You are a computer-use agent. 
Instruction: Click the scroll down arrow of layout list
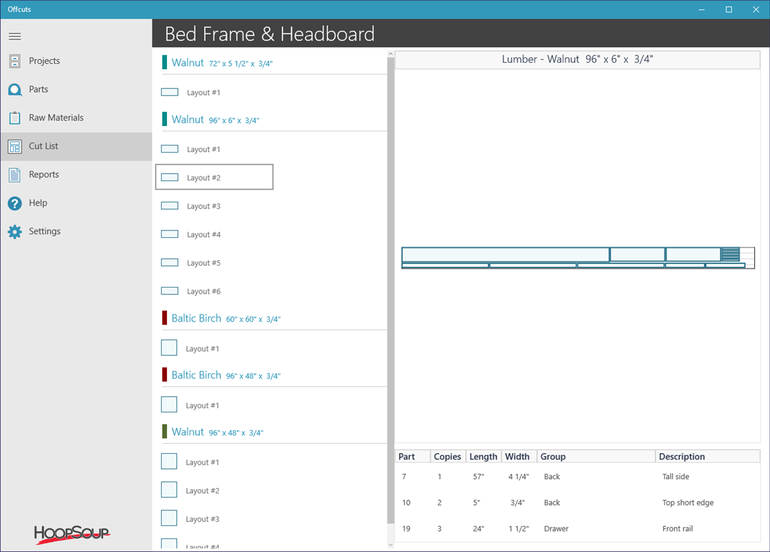point(391,545)
